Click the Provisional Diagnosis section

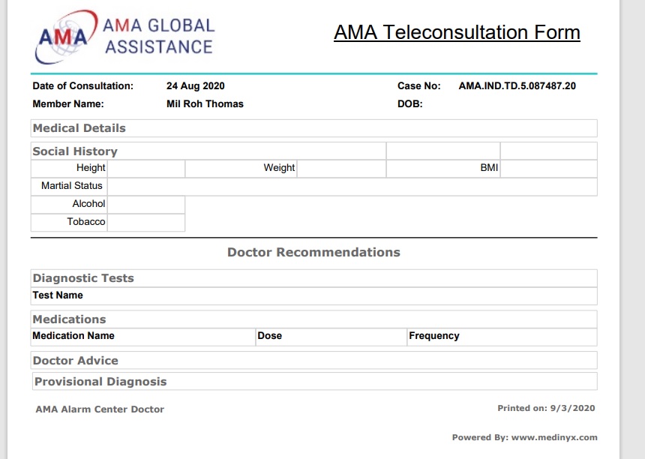[315, 381]
